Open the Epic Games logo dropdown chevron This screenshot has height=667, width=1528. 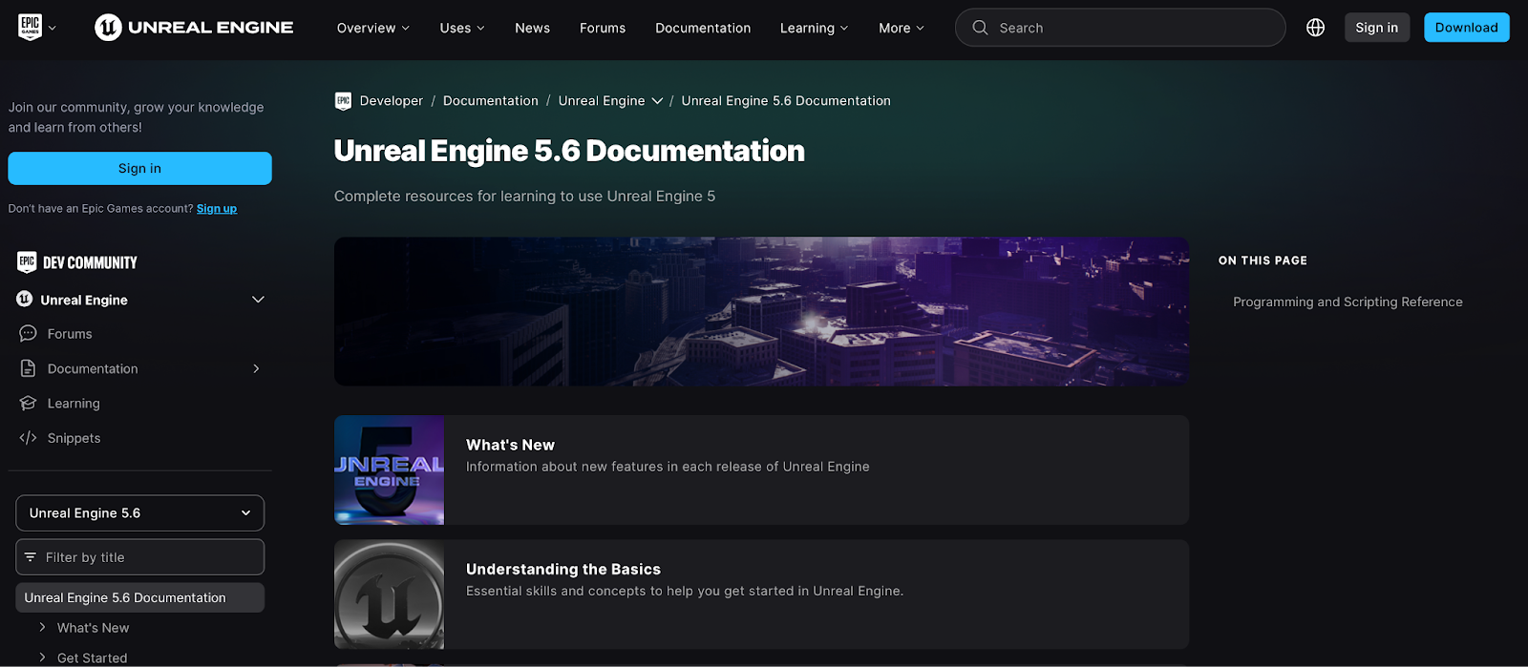tap(53, 28)
